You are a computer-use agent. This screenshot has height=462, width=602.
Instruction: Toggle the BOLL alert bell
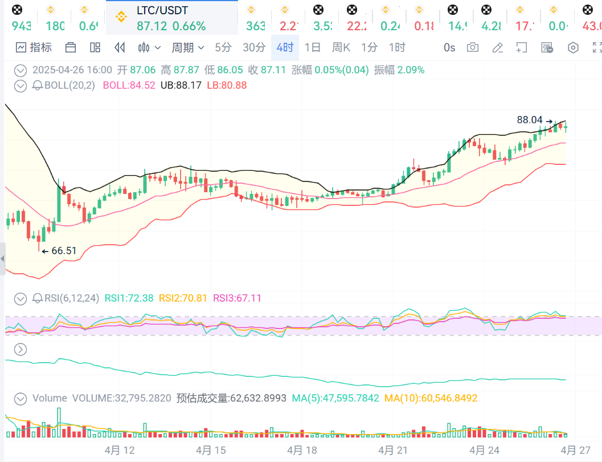coord(38,86)
